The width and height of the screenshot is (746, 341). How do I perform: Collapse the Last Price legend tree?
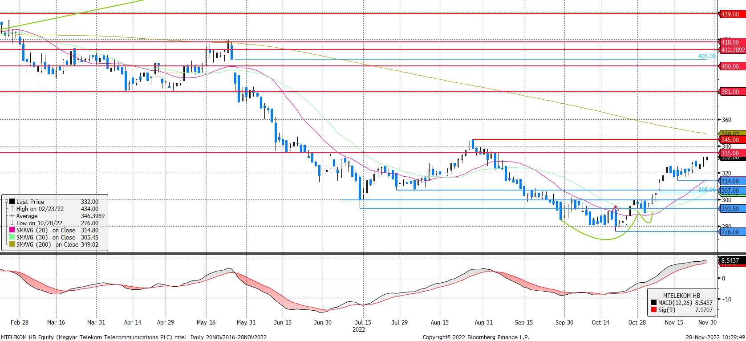(x=6, y=202)
